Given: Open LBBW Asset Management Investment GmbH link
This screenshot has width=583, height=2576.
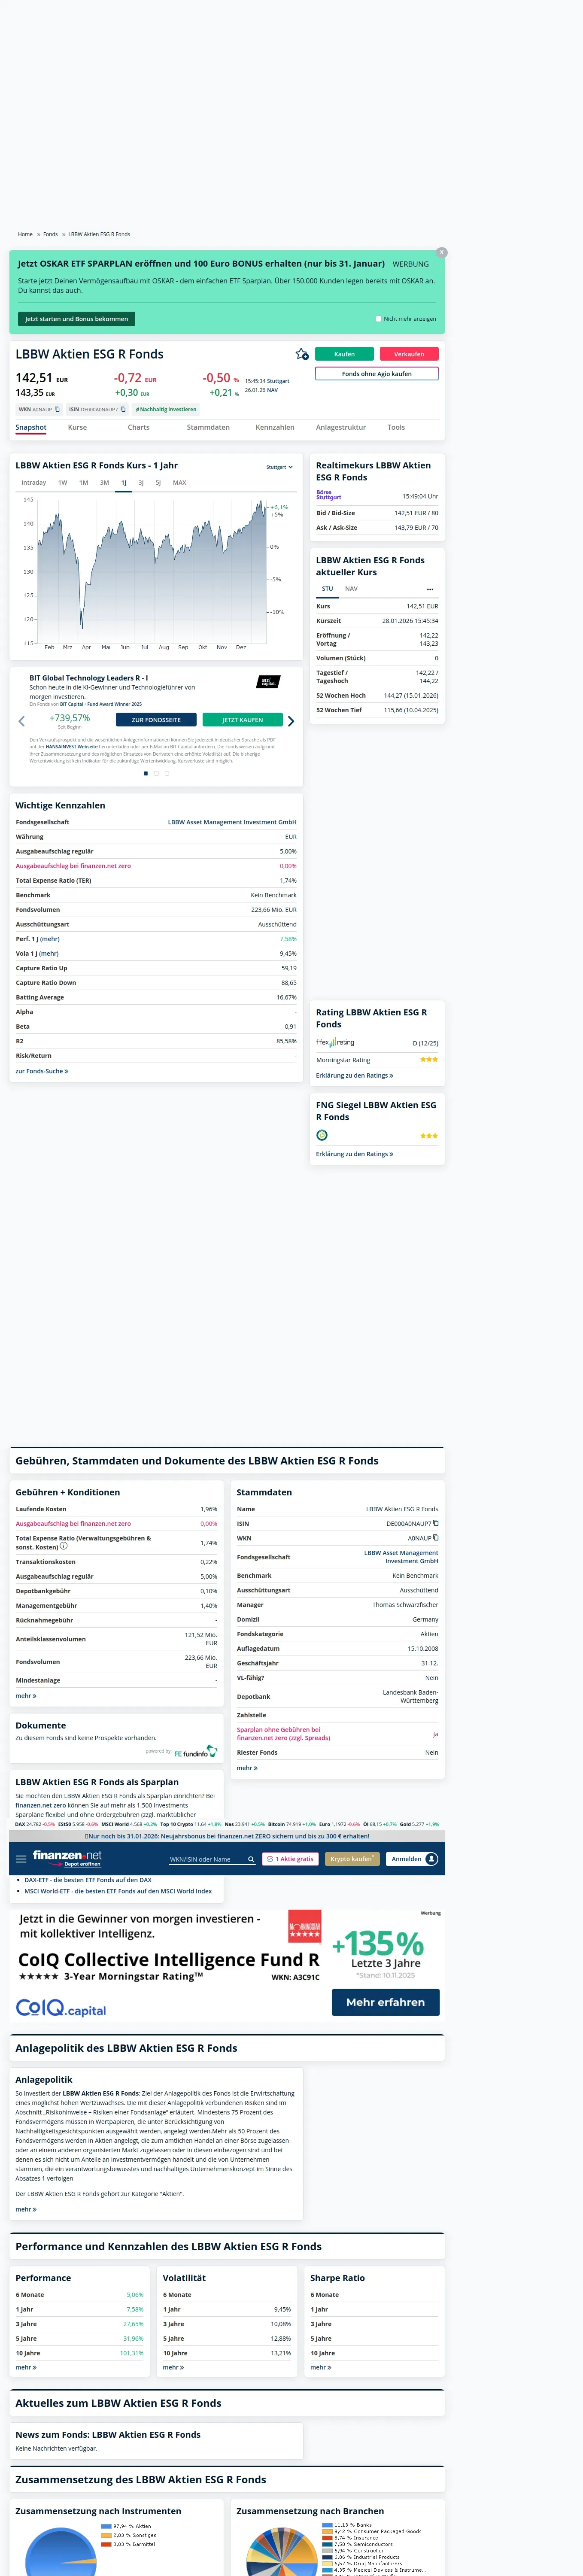Looking at the screenshot, I should tap(232, 822).
